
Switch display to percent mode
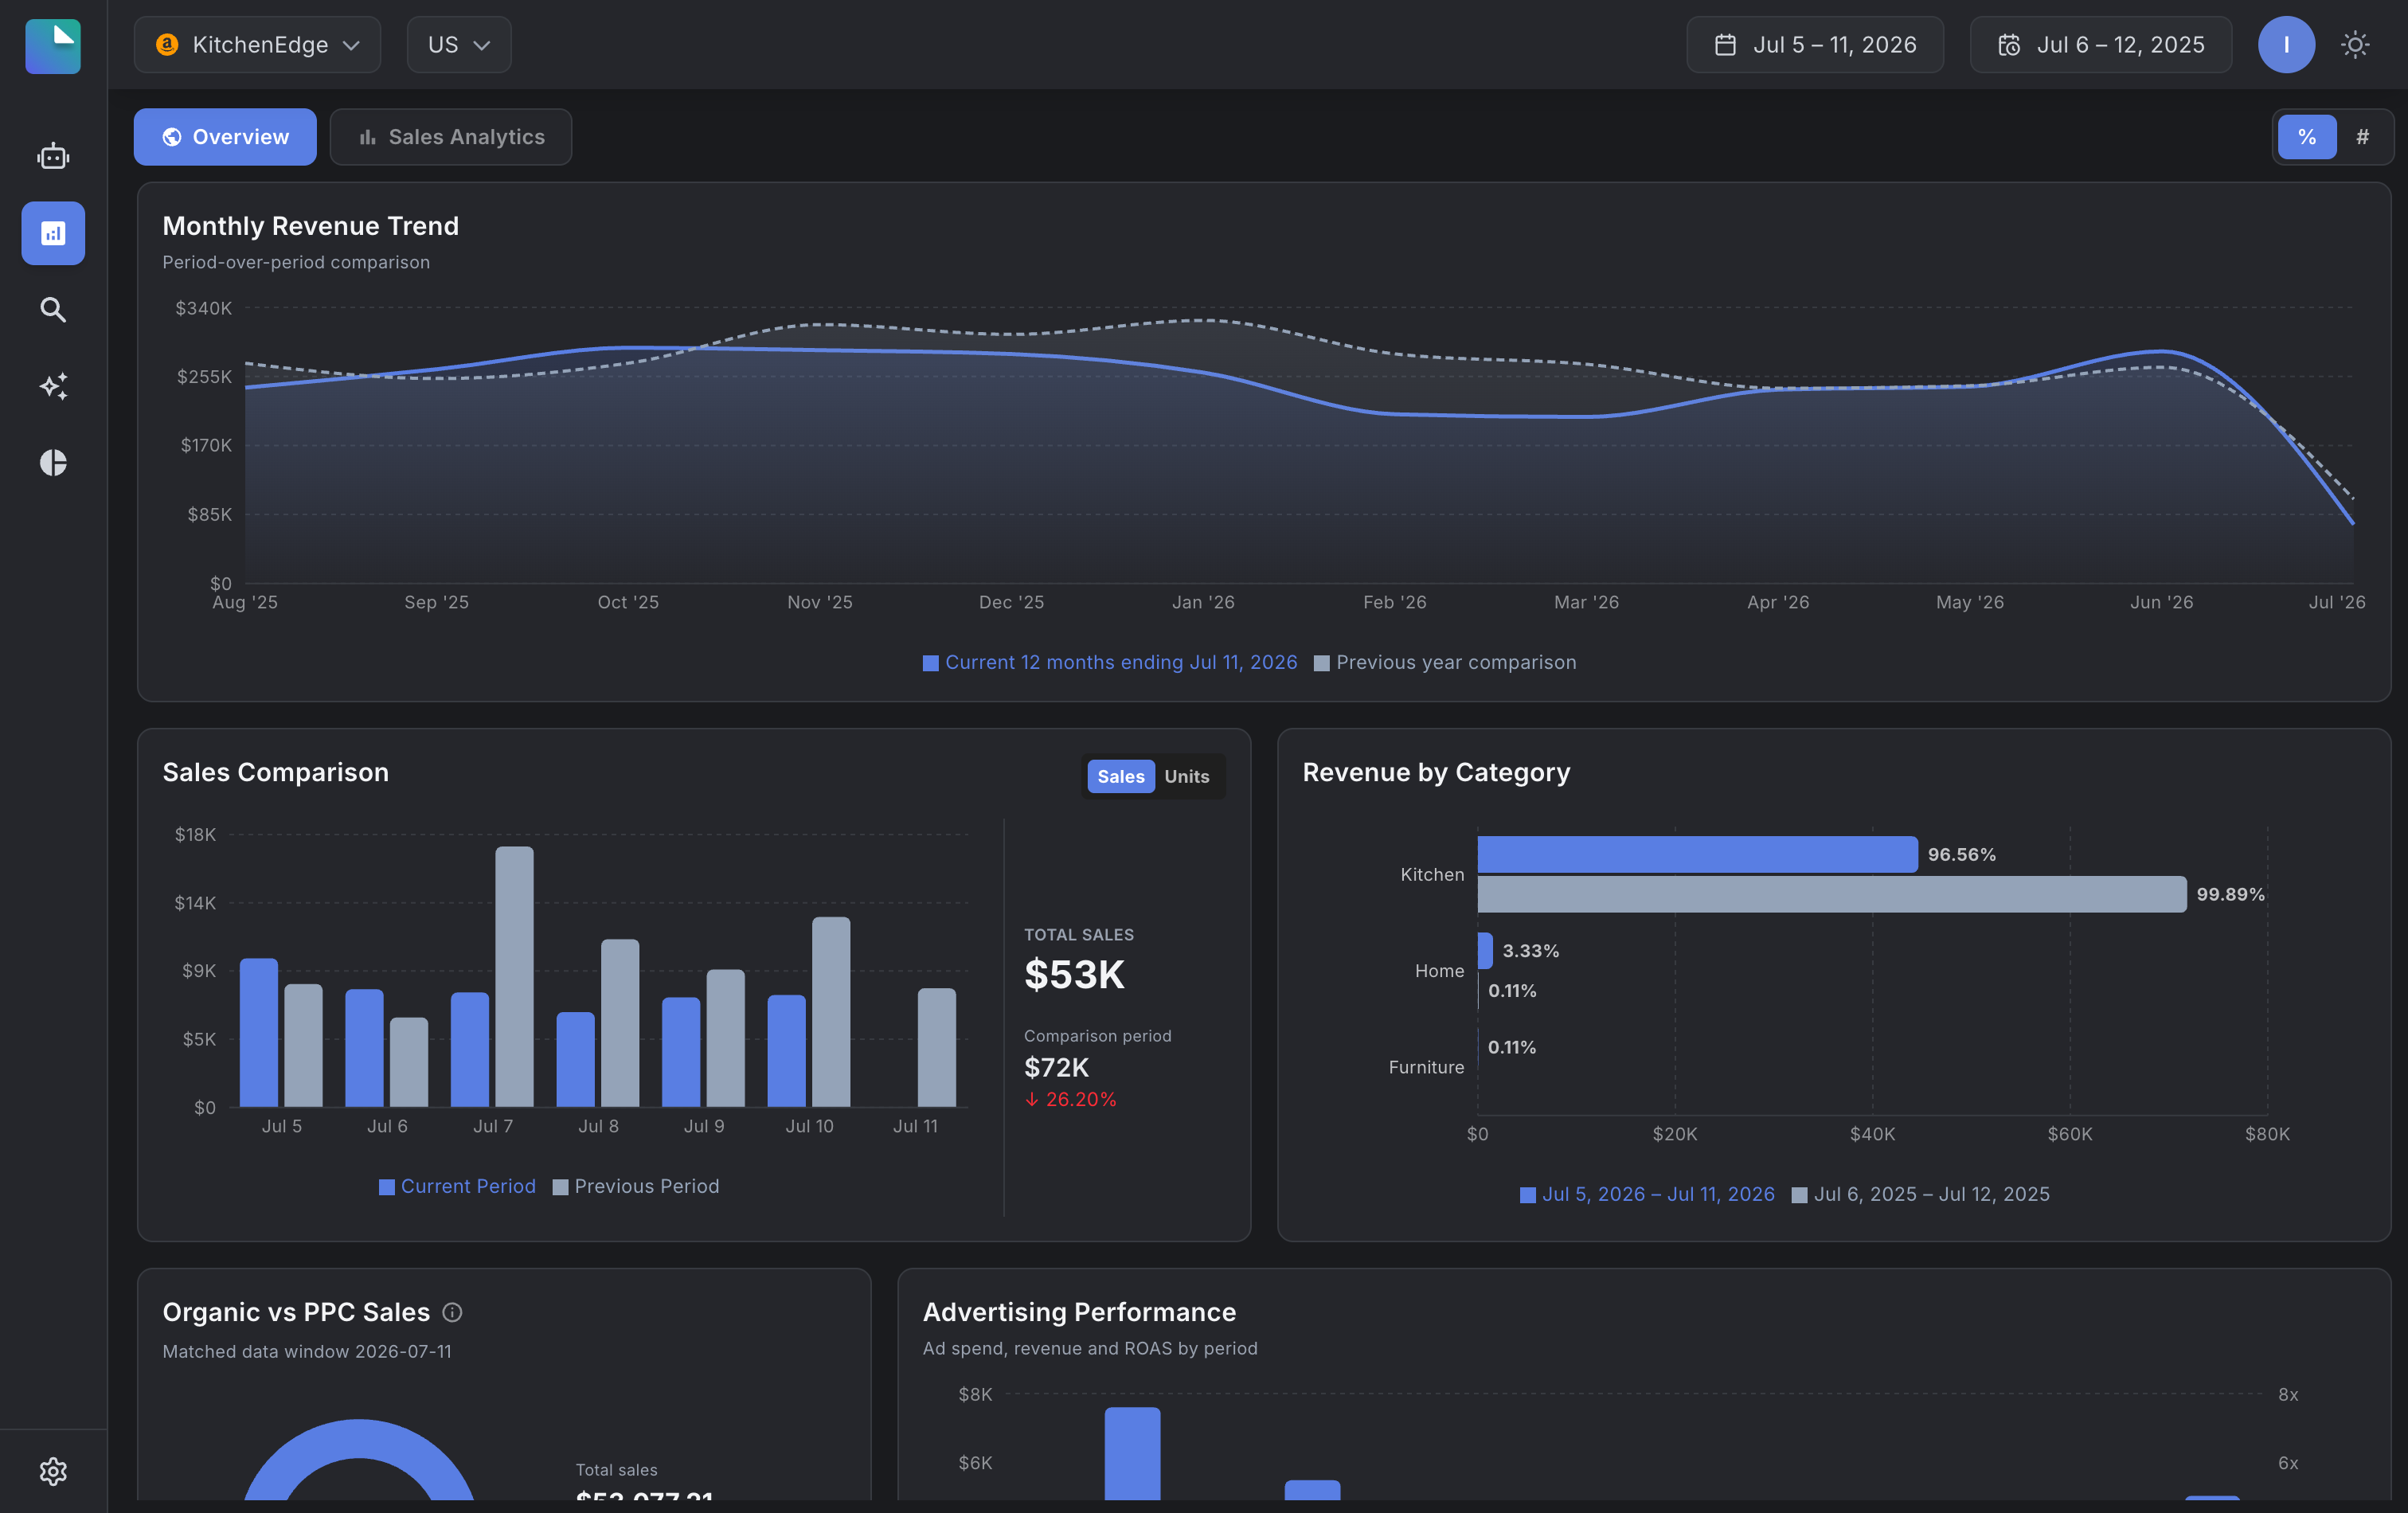click(2307, 137)
